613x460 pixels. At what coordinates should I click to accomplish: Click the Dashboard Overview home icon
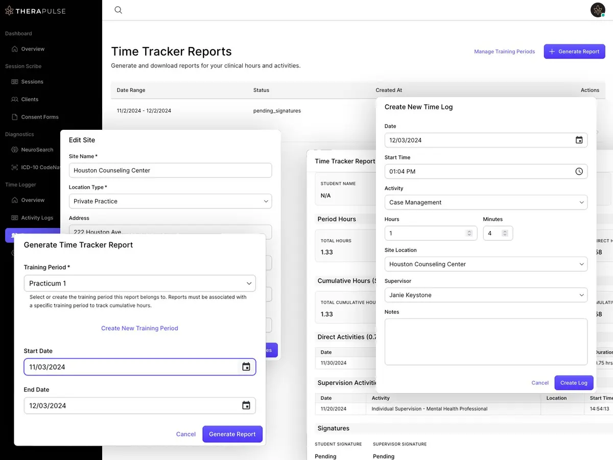coord(15,49)
